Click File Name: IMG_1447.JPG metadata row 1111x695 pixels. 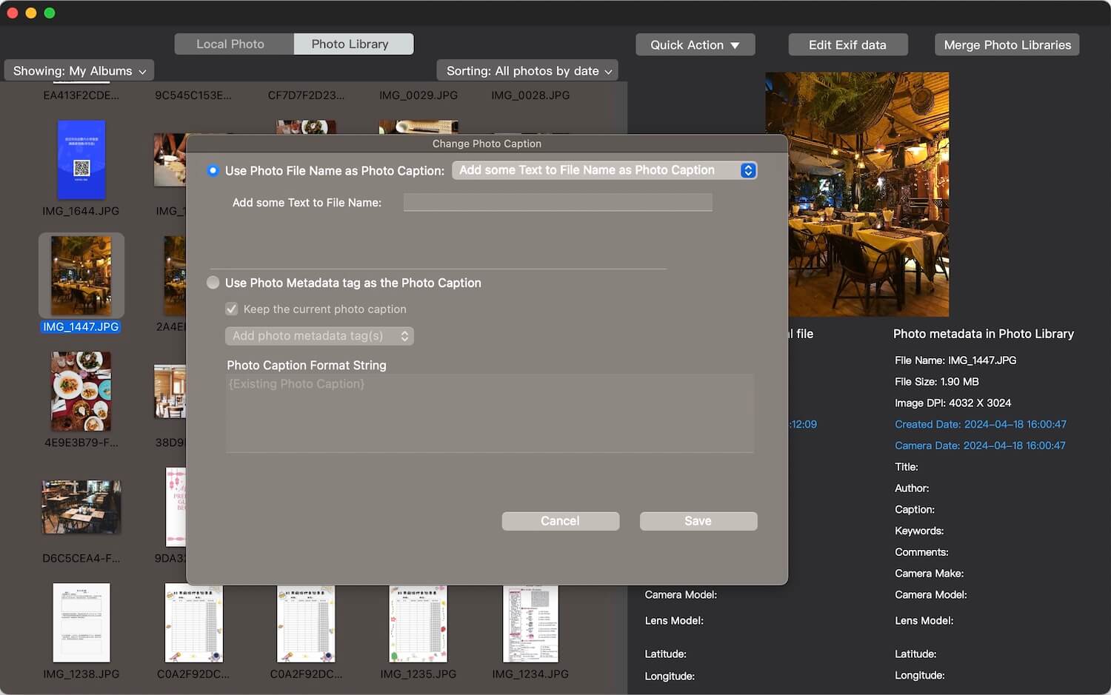pyautogui.click(x=955, y=360)
